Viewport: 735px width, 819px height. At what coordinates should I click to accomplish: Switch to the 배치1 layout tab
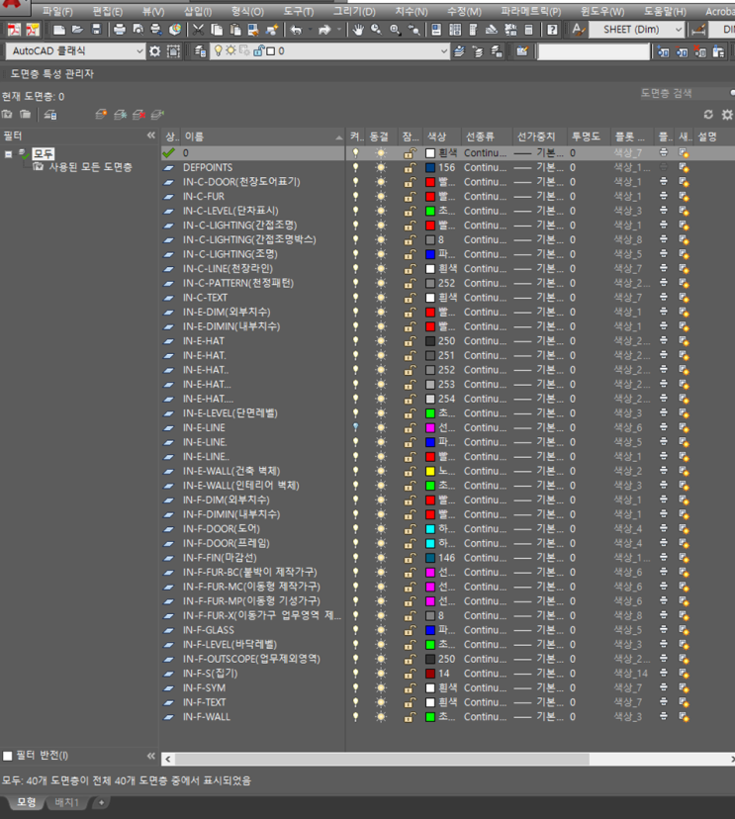66,802
